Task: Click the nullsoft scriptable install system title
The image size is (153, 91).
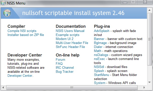Action: pos(73,13)
